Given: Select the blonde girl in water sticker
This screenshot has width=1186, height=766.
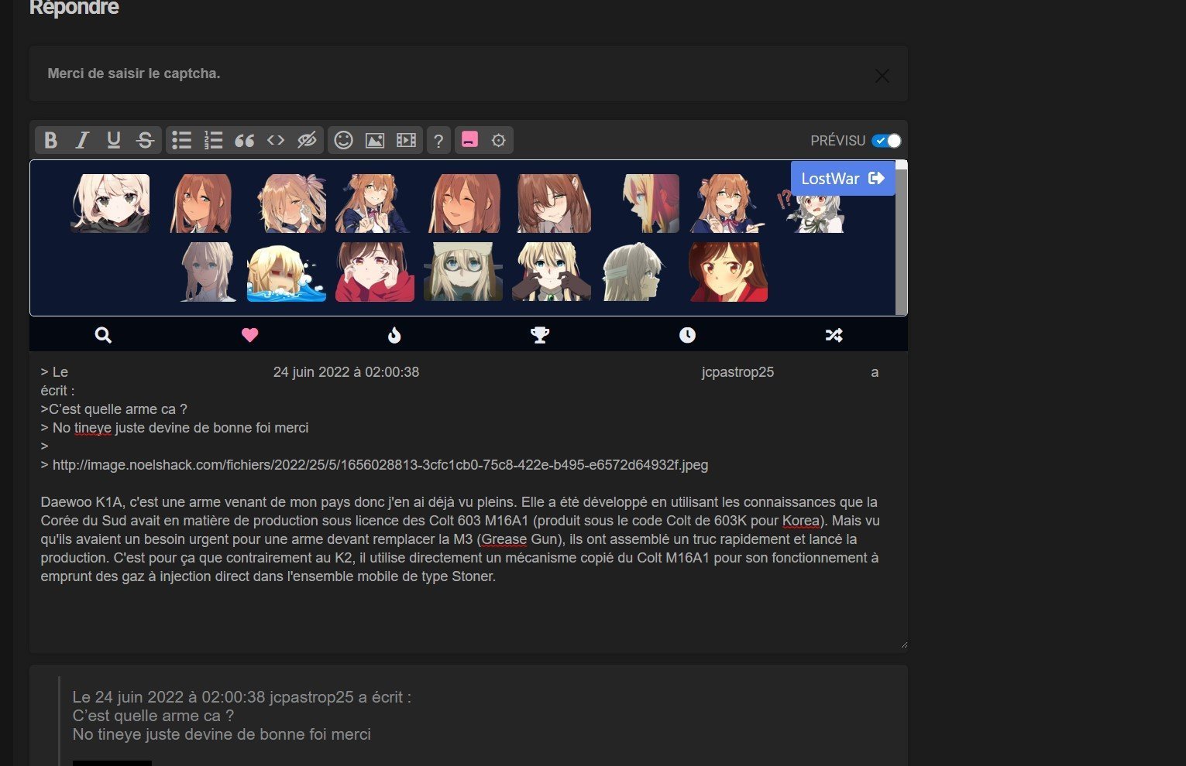Looking at the screenshot, I should tap(286, 272).
